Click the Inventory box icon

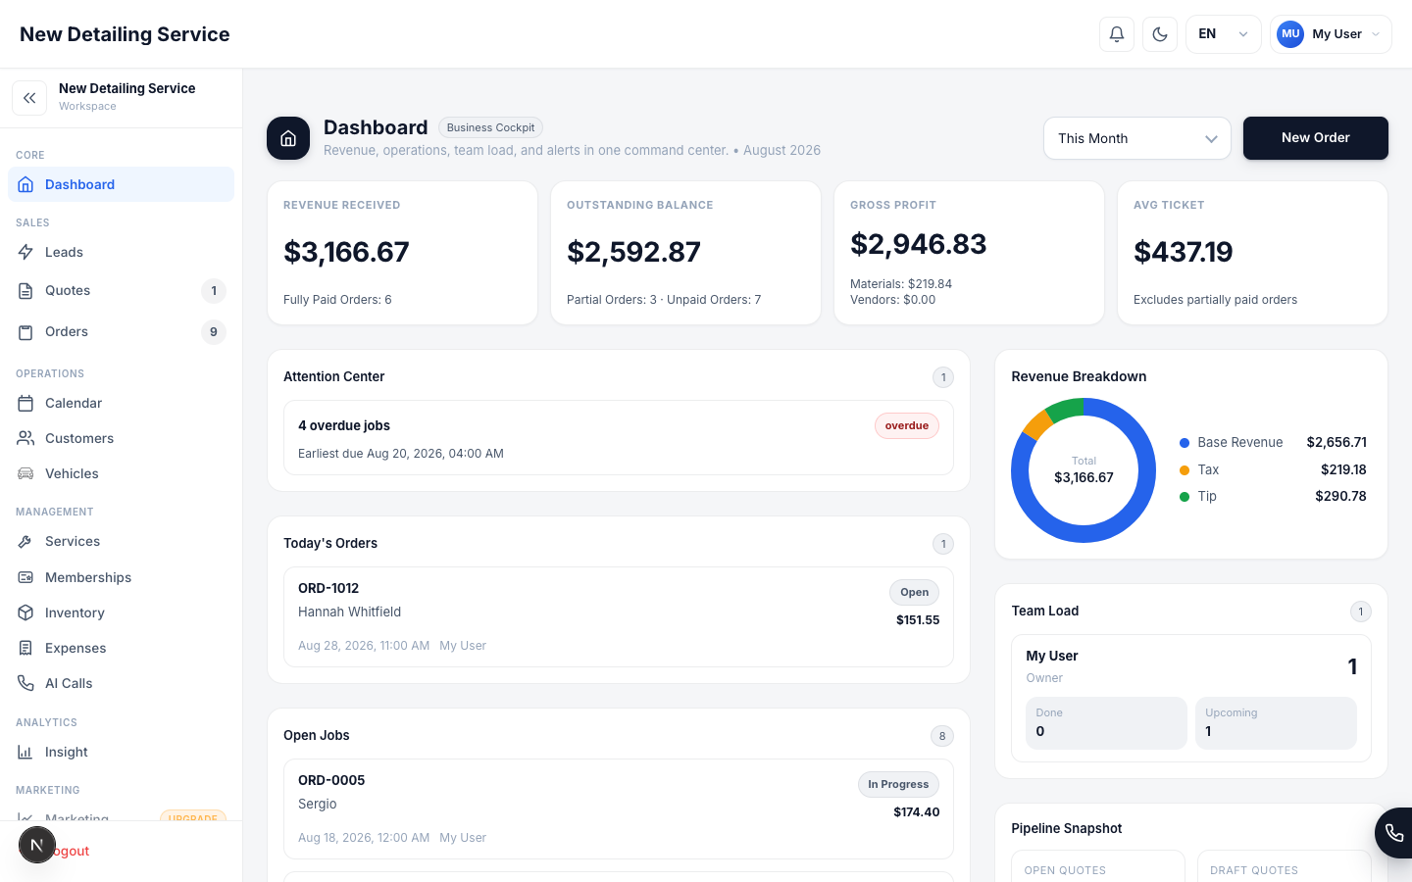(26, 612)
